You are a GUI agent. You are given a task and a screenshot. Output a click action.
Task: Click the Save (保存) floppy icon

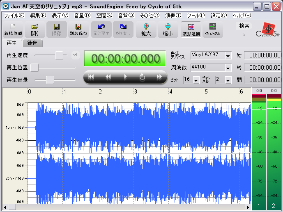coord(57,30)
